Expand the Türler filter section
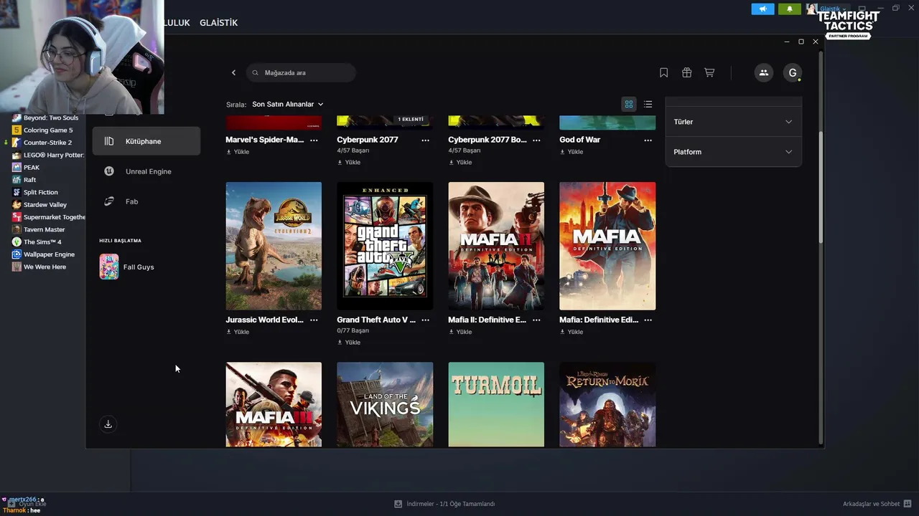This screenshot has width=919, height=516. point(733,122)
